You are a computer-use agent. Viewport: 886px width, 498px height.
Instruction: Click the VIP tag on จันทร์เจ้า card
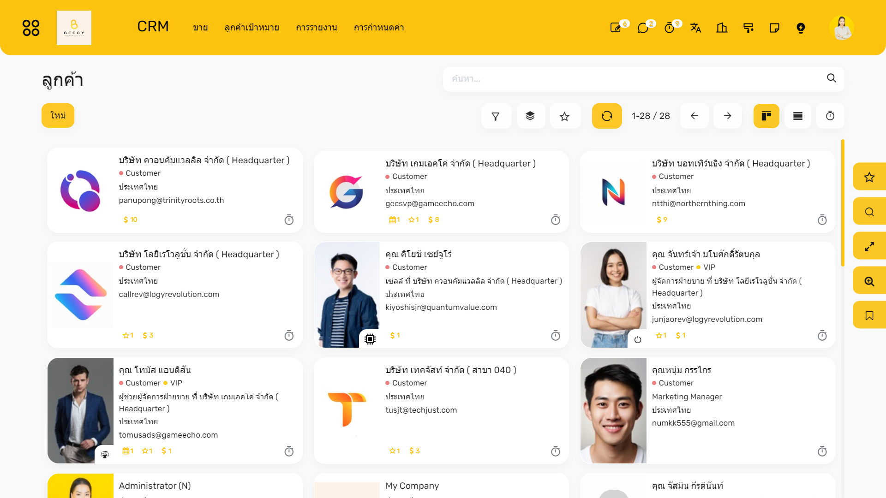point(706,267)
